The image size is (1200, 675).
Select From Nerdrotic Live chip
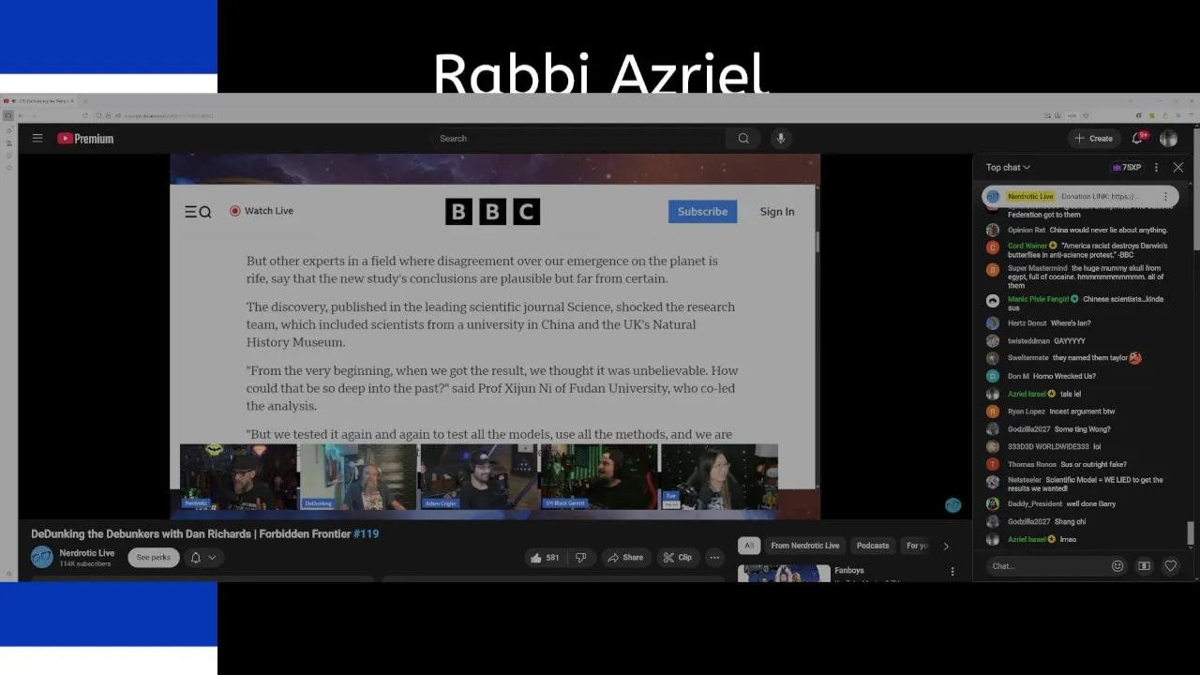(804, 546)
